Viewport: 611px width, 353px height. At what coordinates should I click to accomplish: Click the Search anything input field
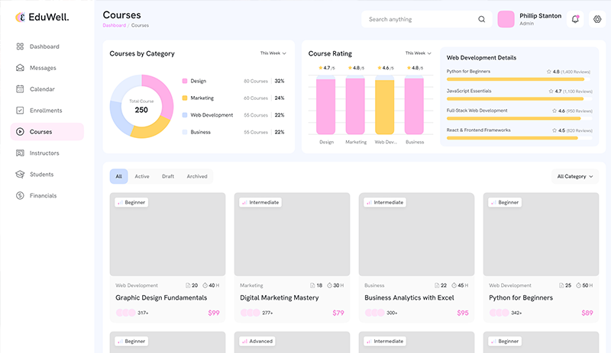pyautogui.click(x=420, y=19)
